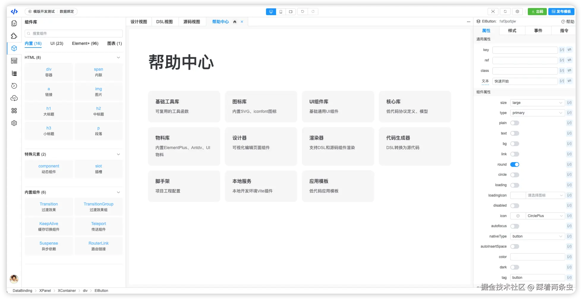Click the green 出码 button
Screen dimensions: 581x299
[537, 12]
